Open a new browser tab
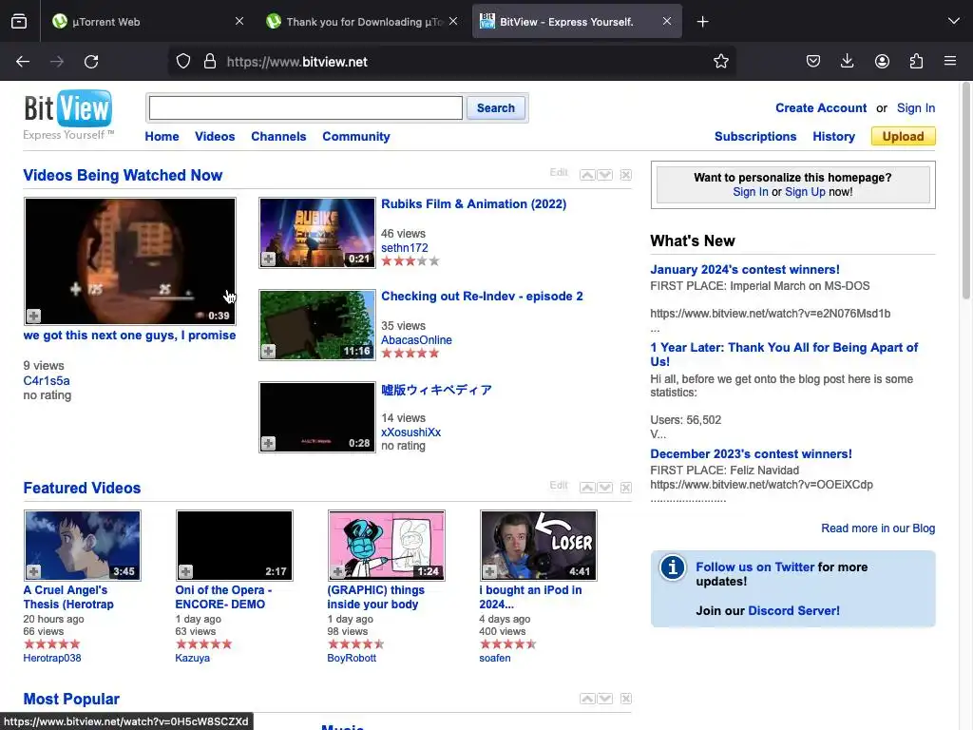The height and width of the screenshot is (730, 973). 702,22
